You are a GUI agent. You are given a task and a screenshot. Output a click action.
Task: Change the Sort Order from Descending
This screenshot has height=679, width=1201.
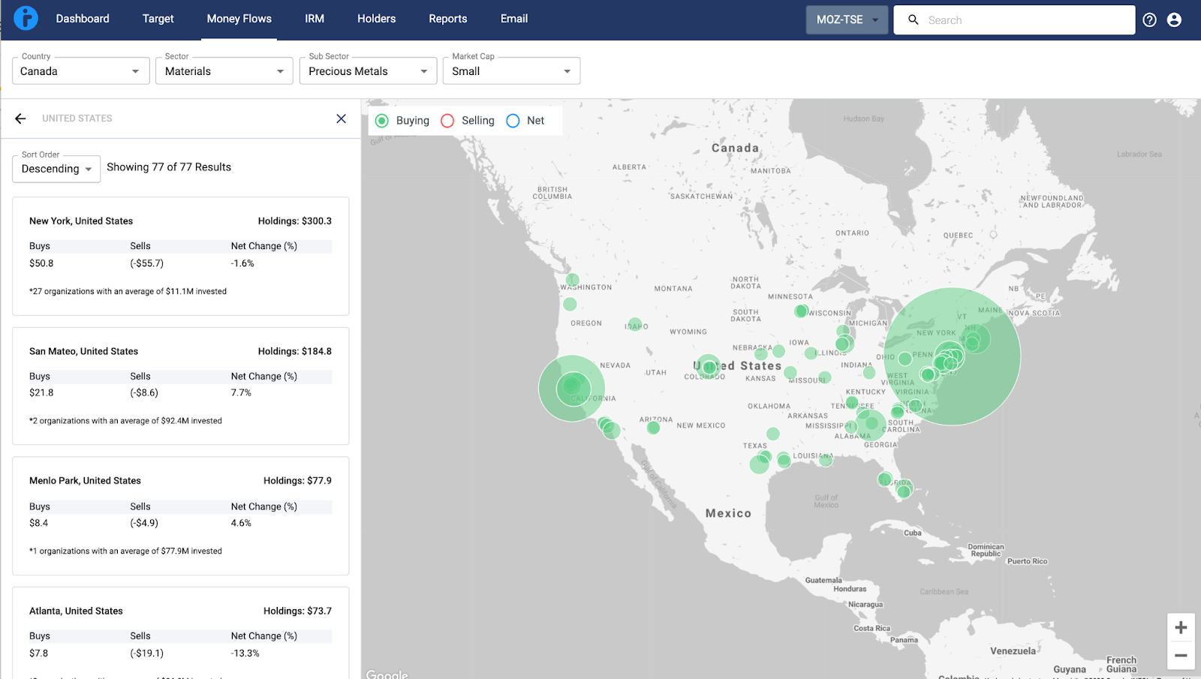(x=56, y=169)
